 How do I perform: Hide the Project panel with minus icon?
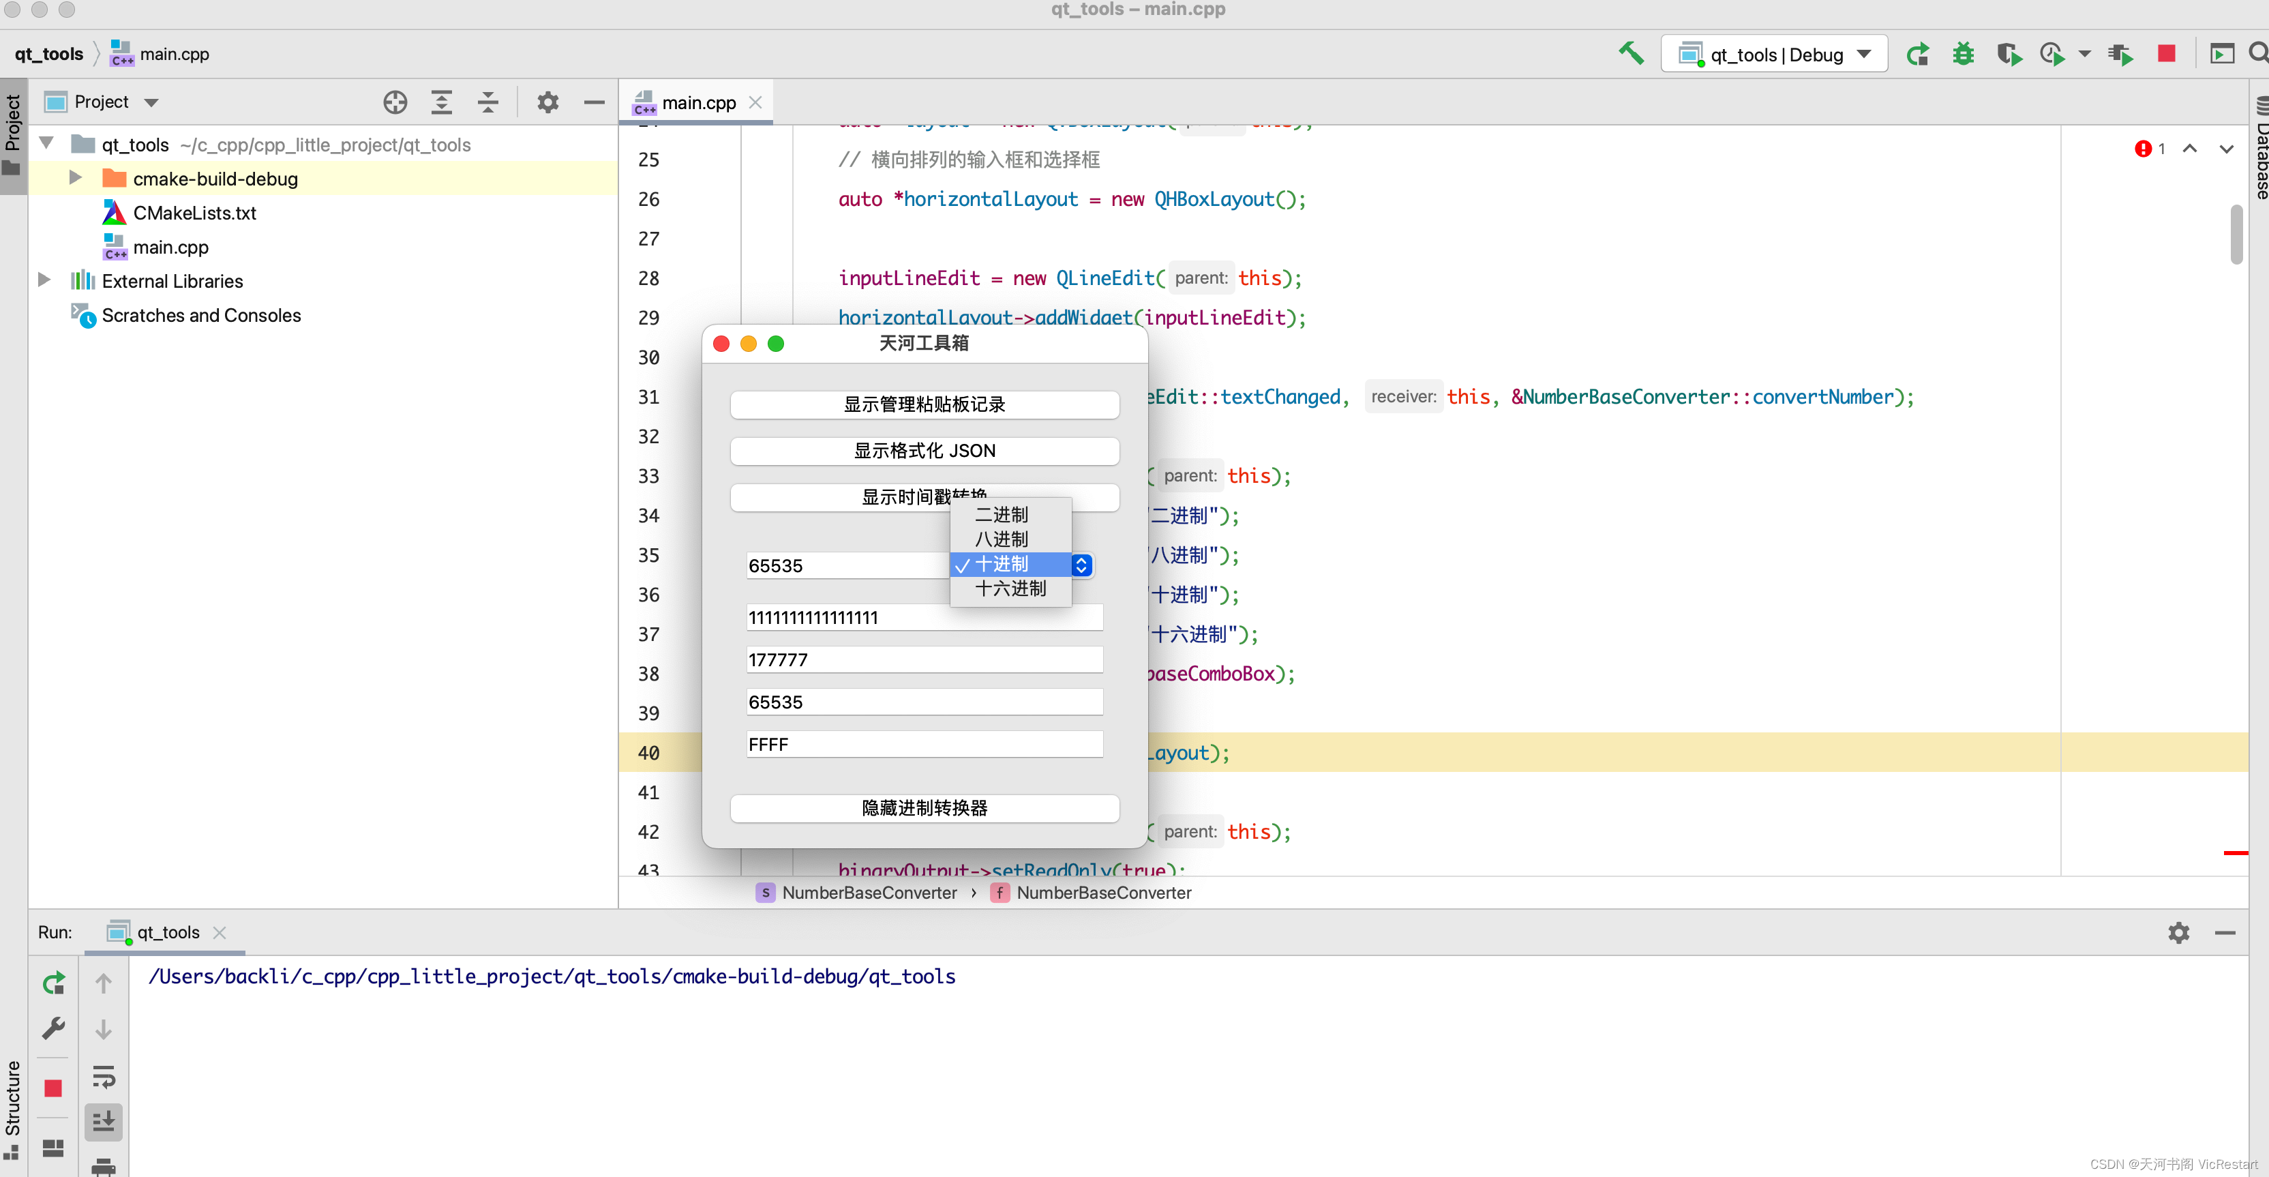tap(595, 102)
